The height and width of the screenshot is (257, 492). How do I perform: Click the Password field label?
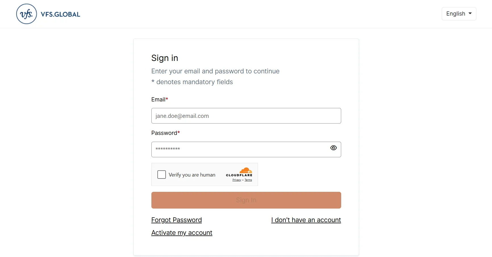(x=164, y=133)
